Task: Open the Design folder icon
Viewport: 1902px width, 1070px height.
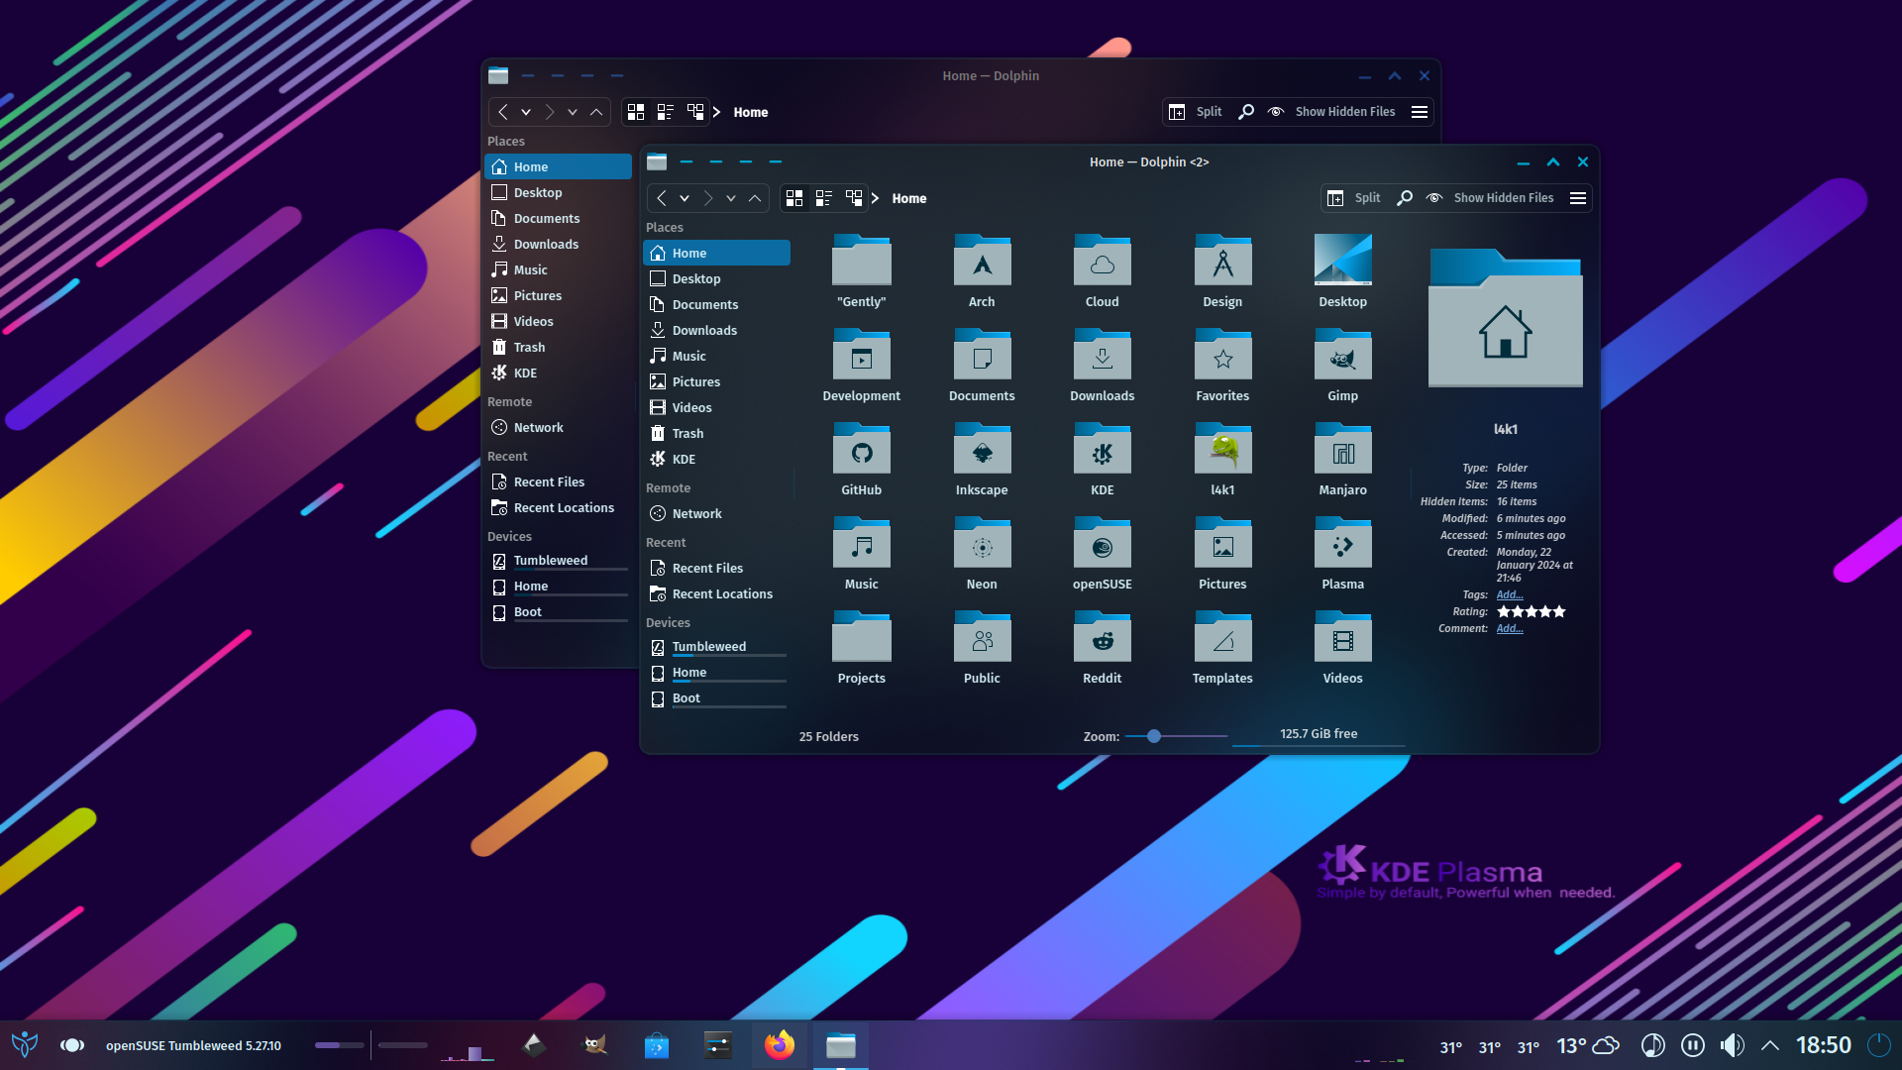Action: pyautogui.click(x=1222, y=262)
